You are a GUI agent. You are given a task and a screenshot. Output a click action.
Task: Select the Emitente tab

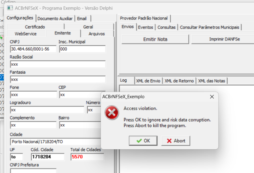coord(63,33)
